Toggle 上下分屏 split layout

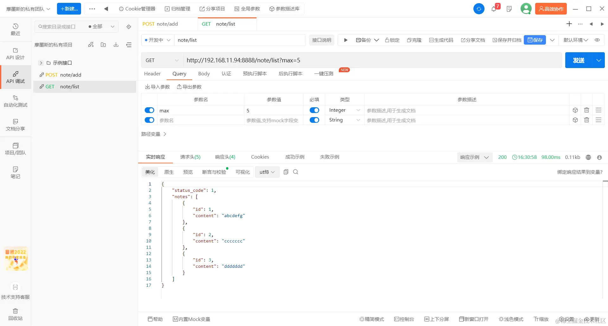(x=437, y=319)
